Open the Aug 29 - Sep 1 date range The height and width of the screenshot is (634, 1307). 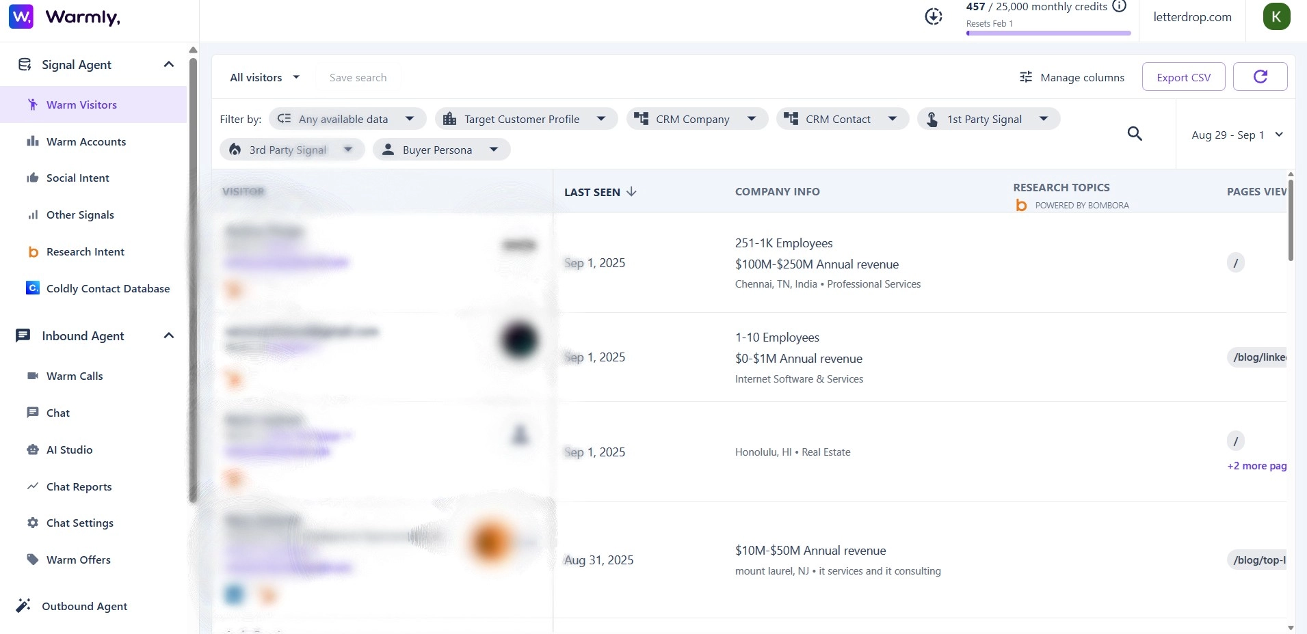pos(1237,135)
